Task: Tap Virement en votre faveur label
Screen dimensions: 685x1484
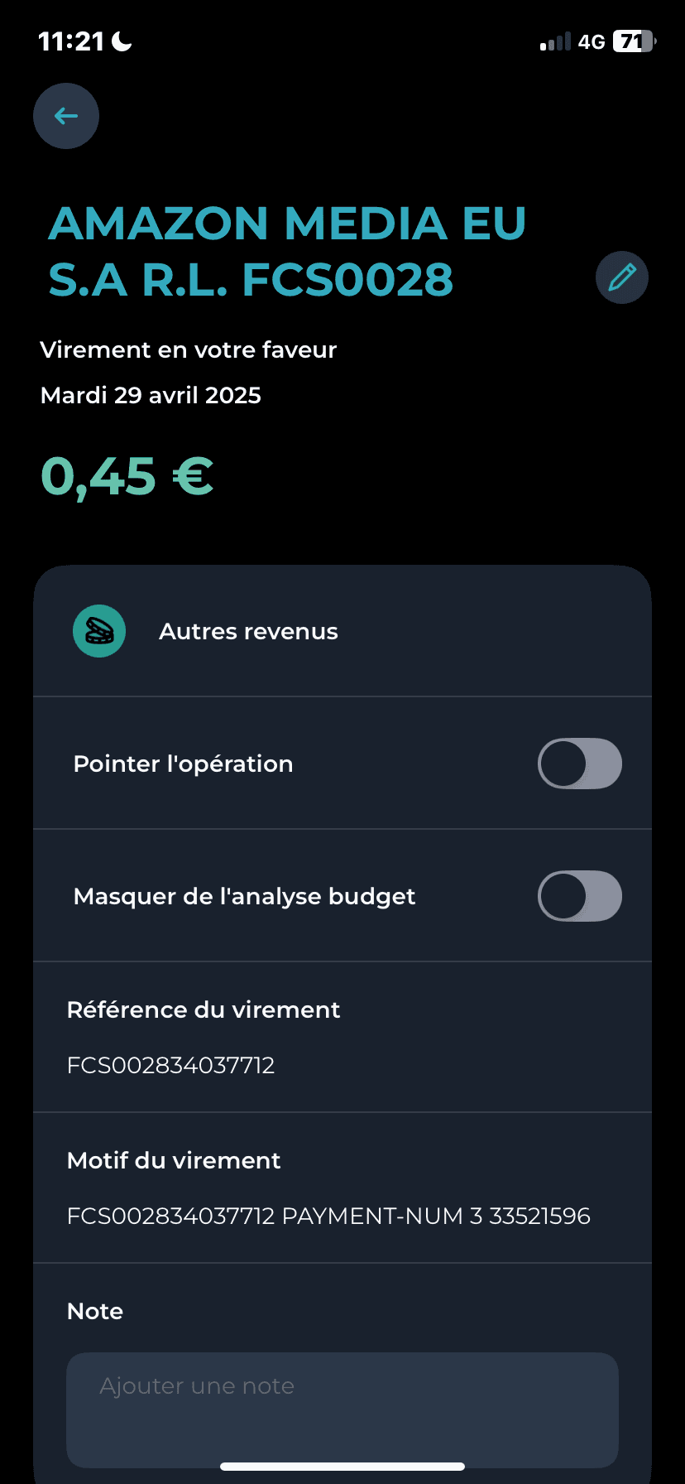Action: (189, 349)
